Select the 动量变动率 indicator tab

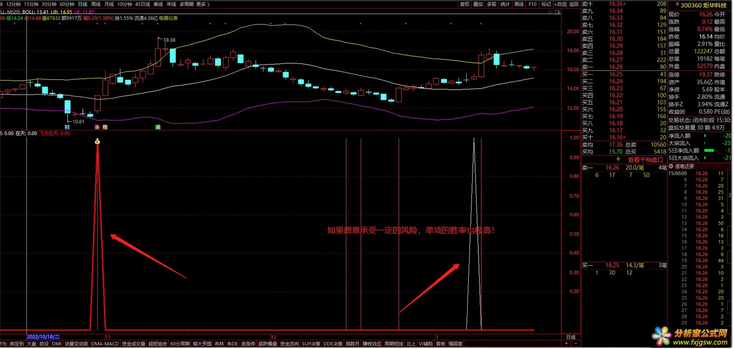(x=76, y=344)
